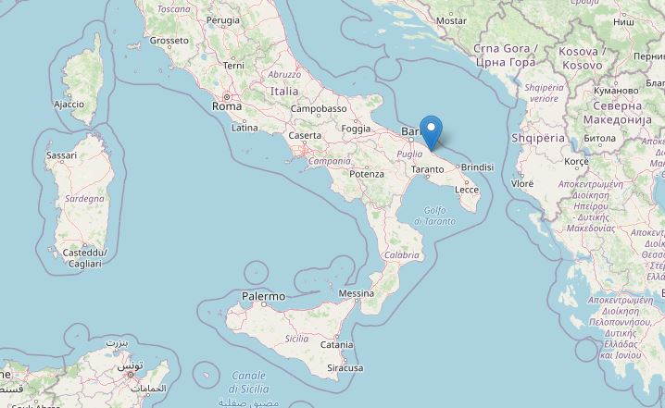Image resolution: width=665 pixels, height=408 pixels.
Task: Click the Palermo city marker
Action: tap(264, 304)
